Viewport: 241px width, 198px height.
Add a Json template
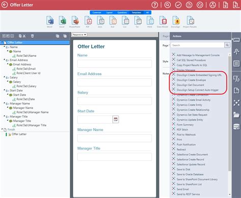click(x=100, y=22)
